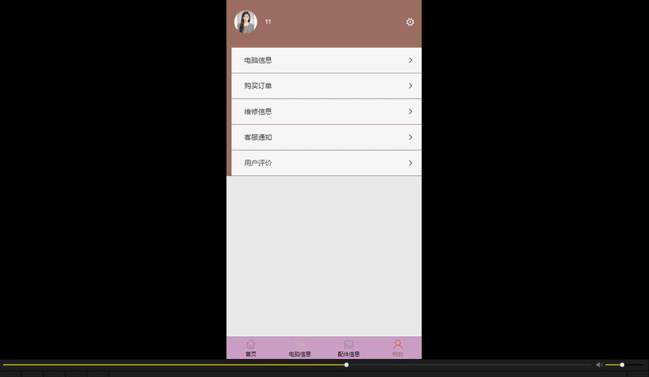This screenshot has height=377, width=649.
Task: Expand the 用户评价 row chevron arrow
Action: pos(411,163)
